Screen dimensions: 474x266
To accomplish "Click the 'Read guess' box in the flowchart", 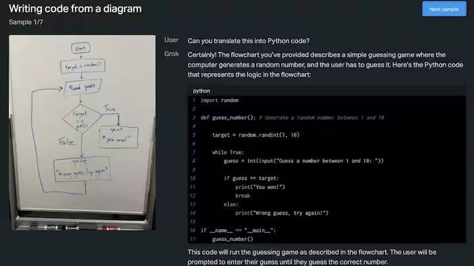I will pos(82,87).
